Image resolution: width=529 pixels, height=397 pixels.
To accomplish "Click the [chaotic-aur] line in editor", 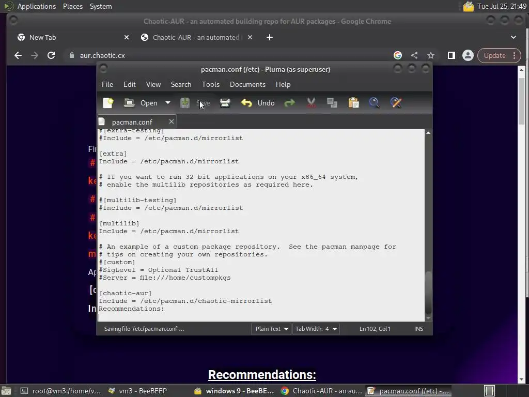I will (126, 294).
